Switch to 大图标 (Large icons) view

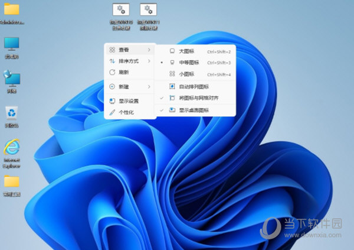[195, 51]
